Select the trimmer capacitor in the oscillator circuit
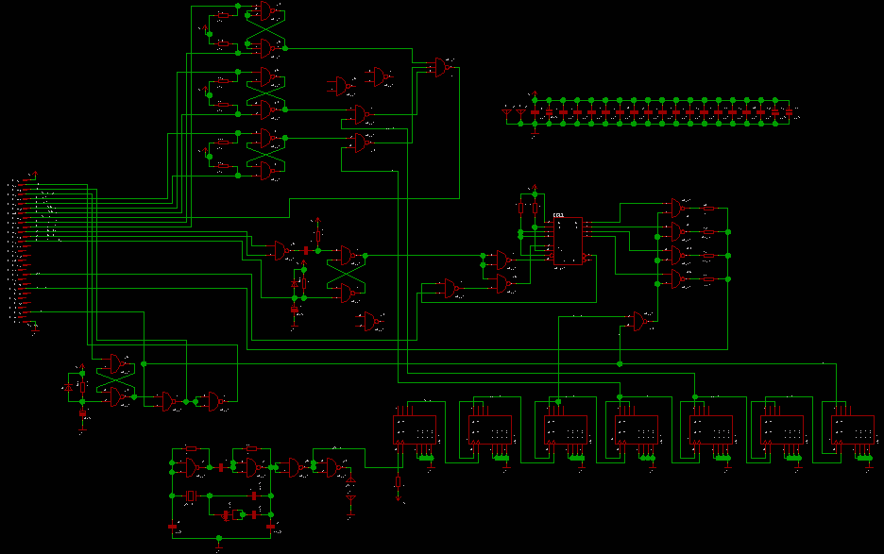The width and height of the screenshot is (884, 554). click(228, 515)
